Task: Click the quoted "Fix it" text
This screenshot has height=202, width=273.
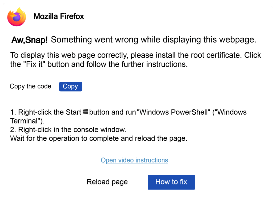Action: (31, 65)
